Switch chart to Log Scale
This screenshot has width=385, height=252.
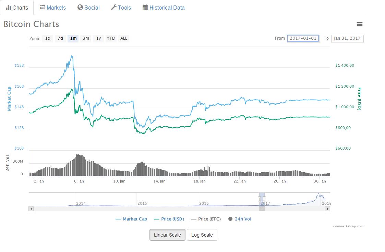[202, 235]
